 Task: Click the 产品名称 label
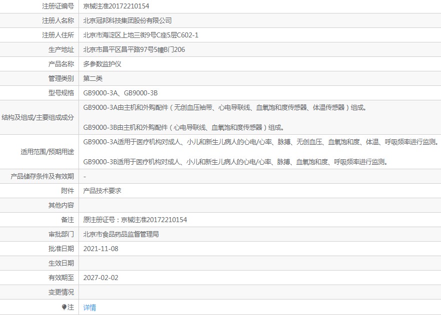pos(61,64)
